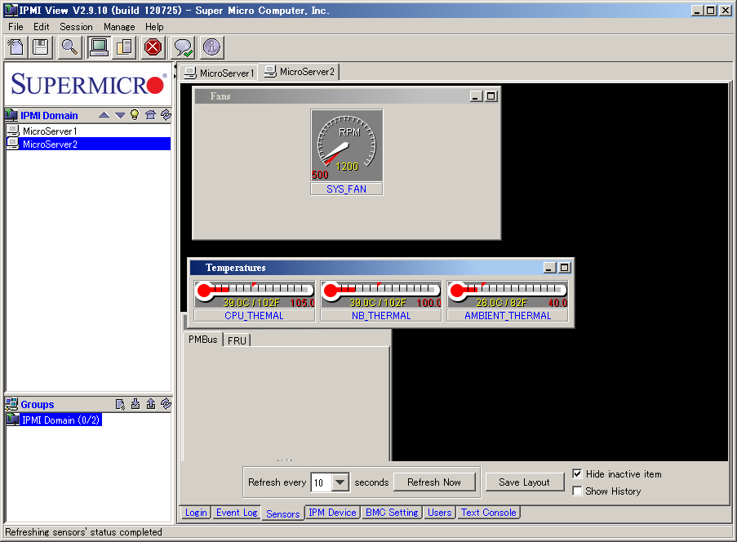Click the red stop disconnect icon
Image resolution: width=737 pixels, height=542 pixels.
[x=152, y=47]
